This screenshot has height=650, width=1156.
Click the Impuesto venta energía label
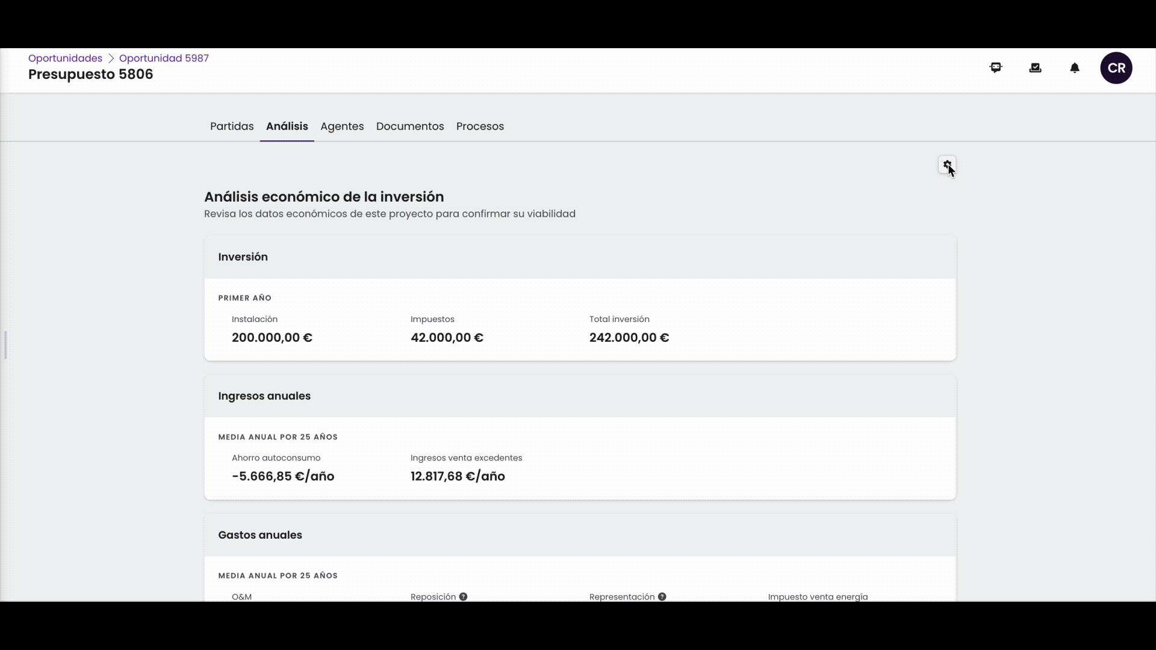tap(818, 596)
